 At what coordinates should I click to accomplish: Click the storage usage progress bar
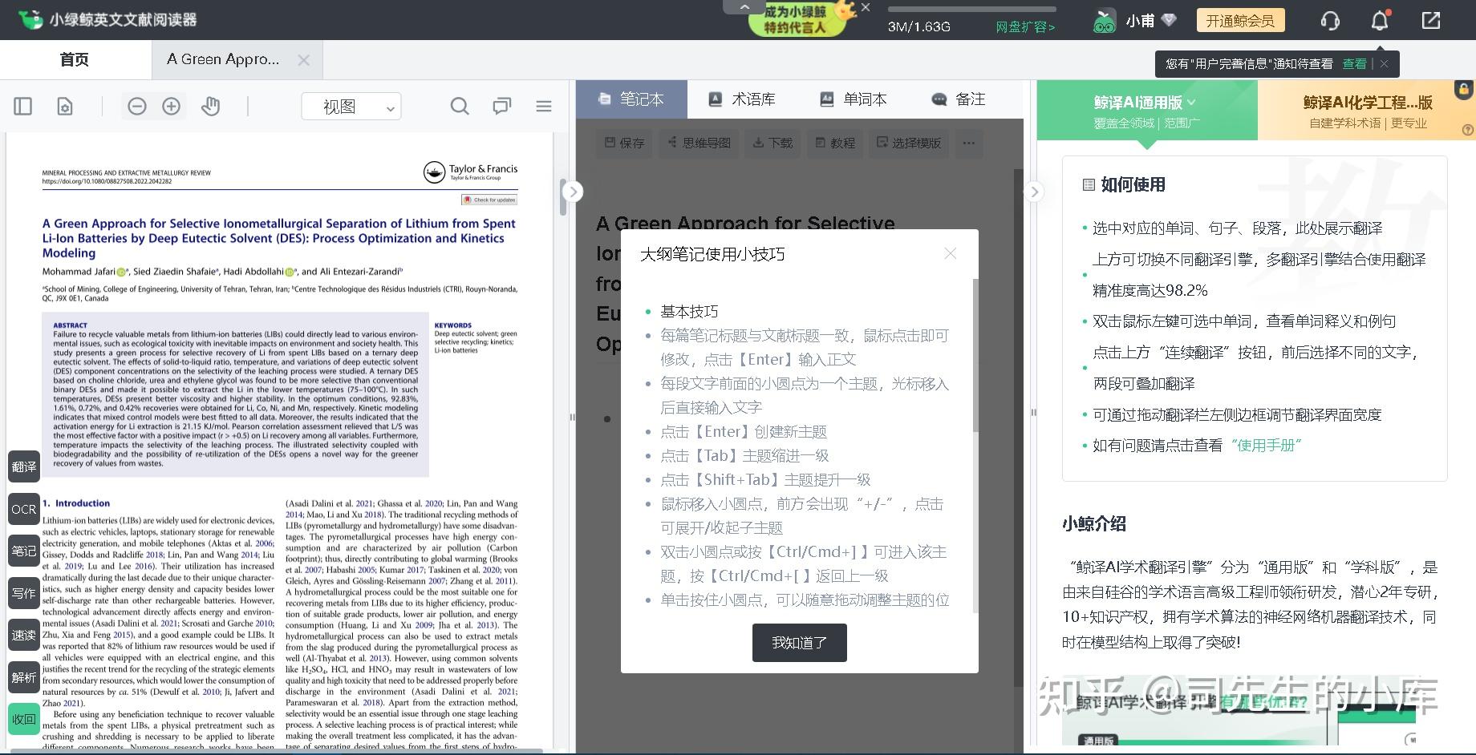(972, 10)
